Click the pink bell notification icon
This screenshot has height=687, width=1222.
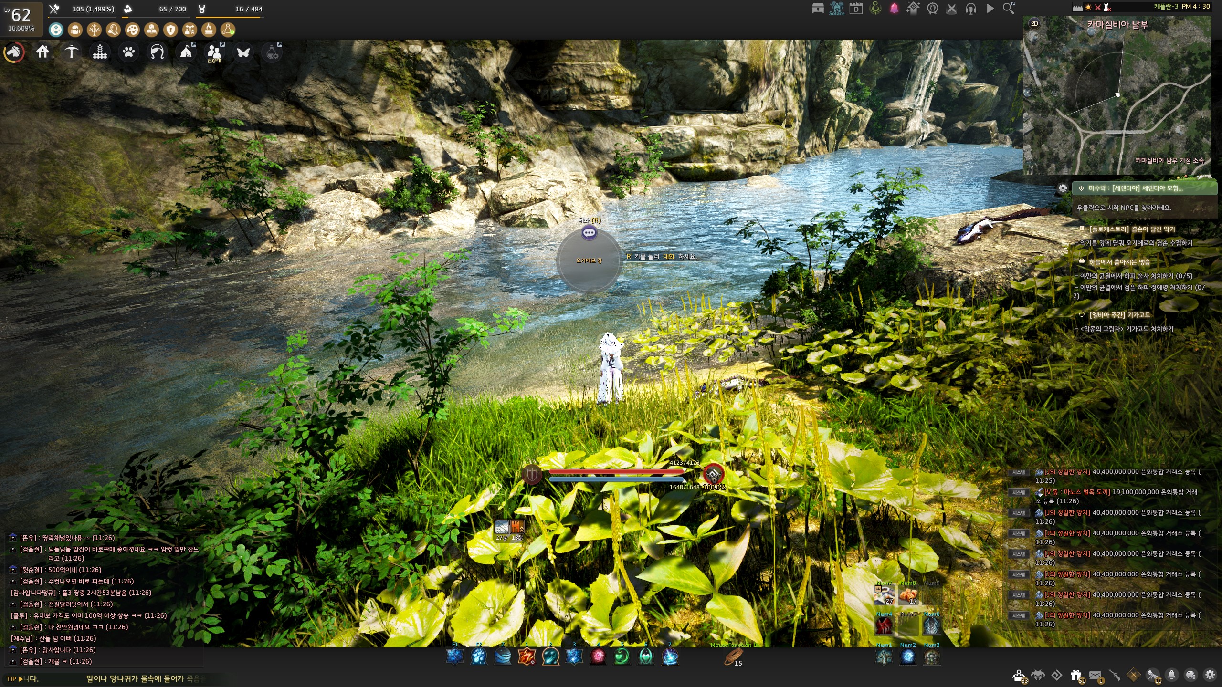coord(894,9)
